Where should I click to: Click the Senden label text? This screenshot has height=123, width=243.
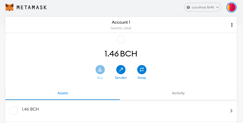121,78
